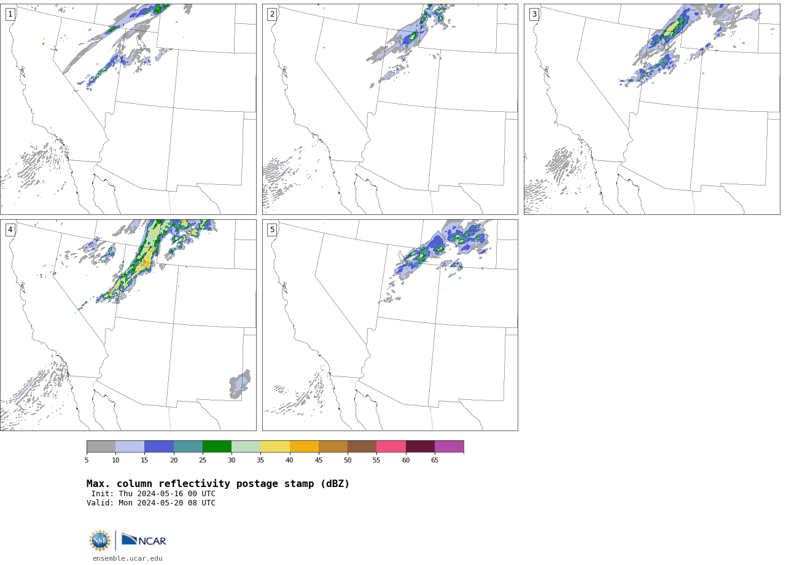This screenshot has width=786, height=565.
Task: Click the colorbar tick label 20
Action: pos(174,460)
